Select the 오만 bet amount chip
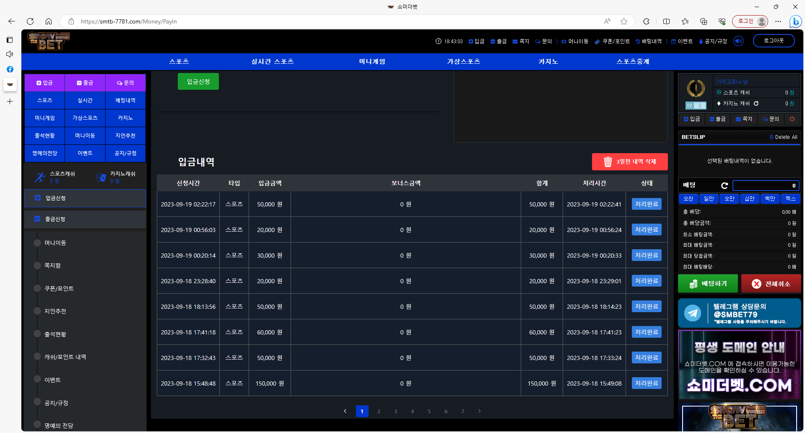 (x=730, y=198)
